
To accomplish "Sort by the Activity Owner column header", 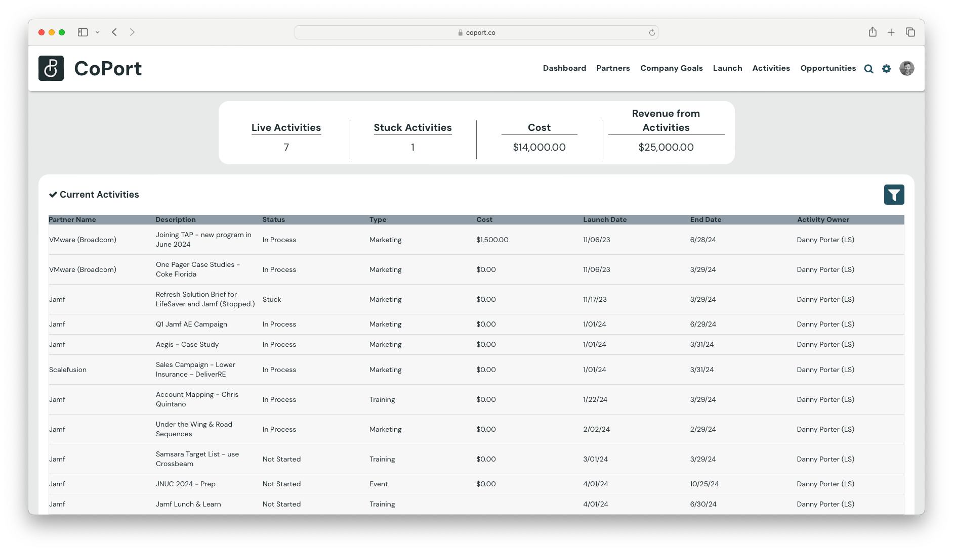I will 823,219.
